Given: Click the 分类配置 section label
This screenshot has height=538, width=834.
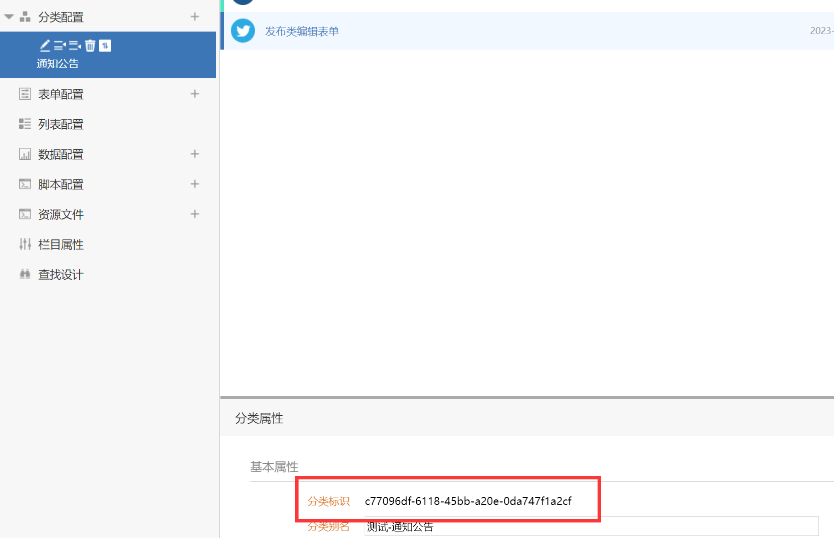Looking at the screenshot, I should coord(61,17).
